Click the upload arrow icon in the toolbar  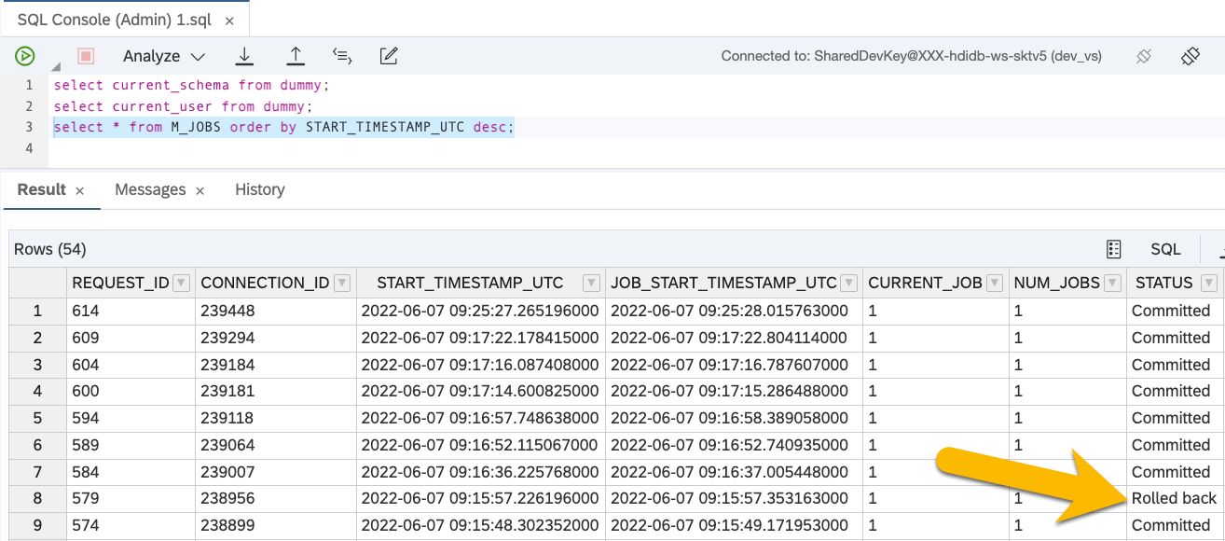295,56
